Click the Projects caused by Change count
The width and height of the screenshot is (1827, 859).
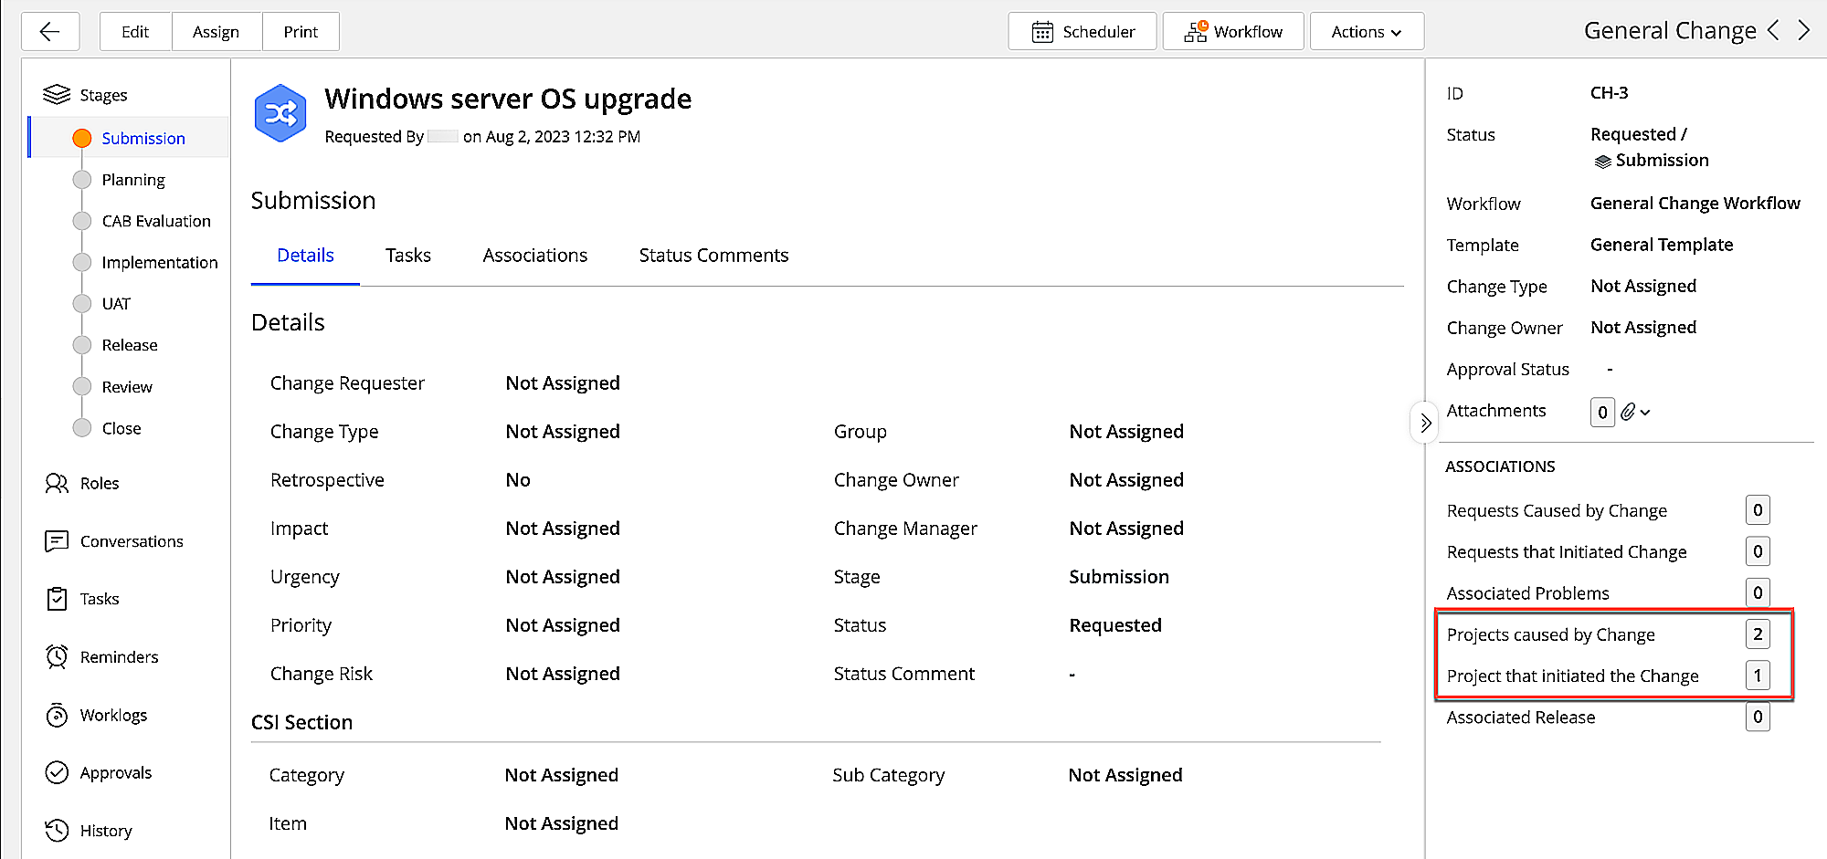pyautogui.click(x=1757, y=634)
